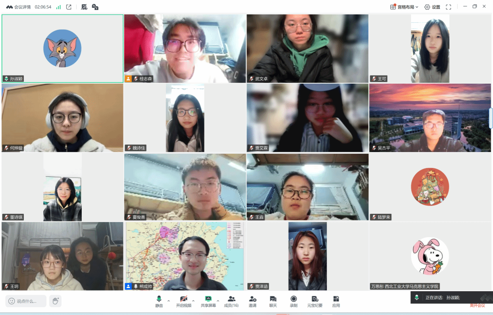Image resolution: width=493 pixels, height=315 pixels.
Task: Click 离开会议 to leave the meeting
Action: (x=477, y=305)
